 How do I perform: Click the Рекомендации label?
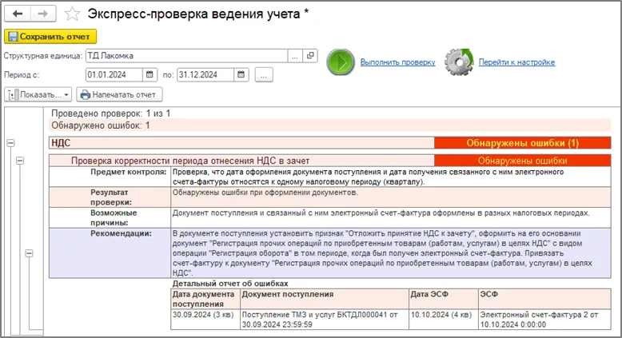click(121, 233)
